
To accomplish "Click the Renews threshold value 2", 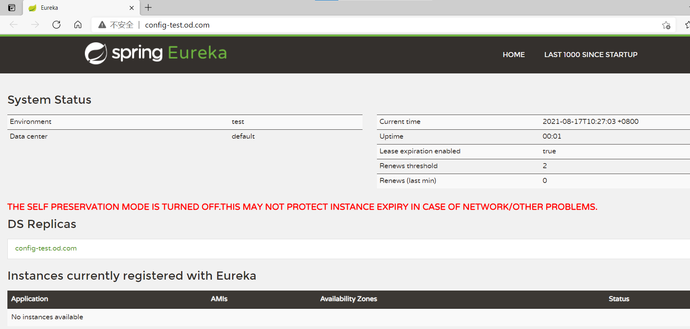I will pos(545,166).
